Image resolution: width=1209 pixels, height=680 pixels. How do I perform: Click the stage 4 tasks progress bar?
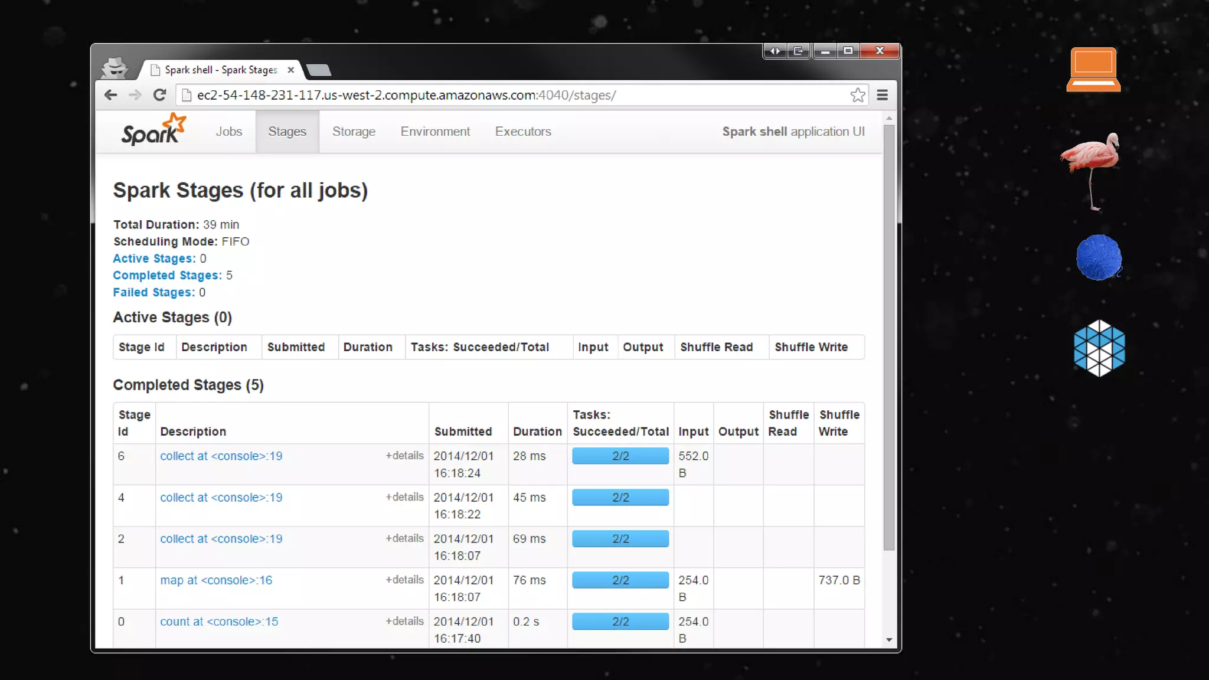(x=620, y=498)
